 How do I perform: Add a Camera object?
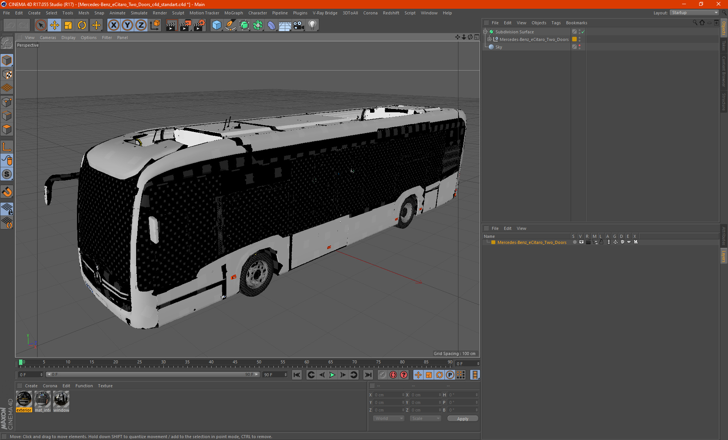coord(299,25)
